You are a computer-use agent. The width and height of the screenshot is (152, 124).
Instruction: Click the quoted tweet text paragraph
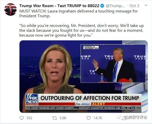coord(81,30)
